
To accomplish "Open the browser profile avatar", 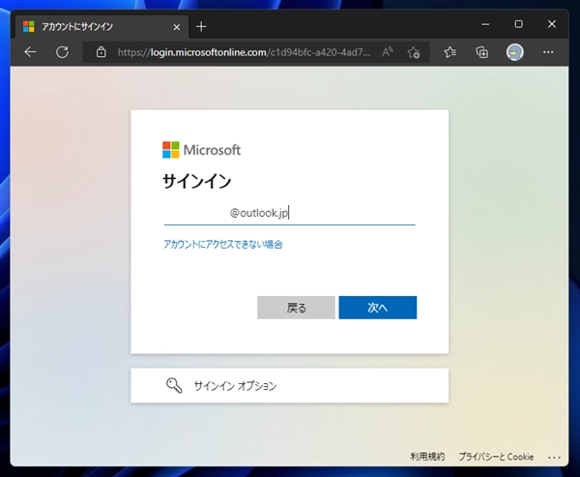I will coord(515,52).
